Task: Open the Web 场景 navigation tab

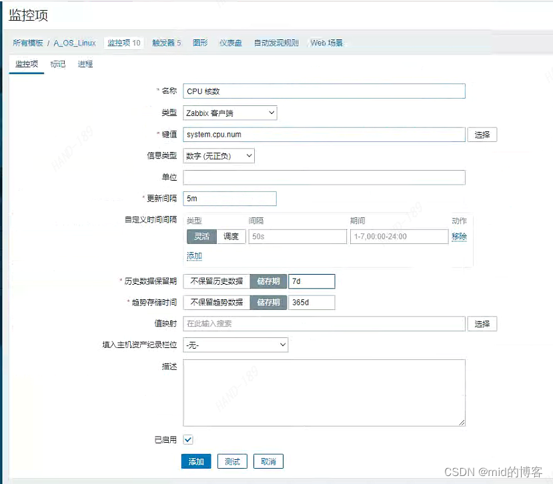Action: (327, 43)
